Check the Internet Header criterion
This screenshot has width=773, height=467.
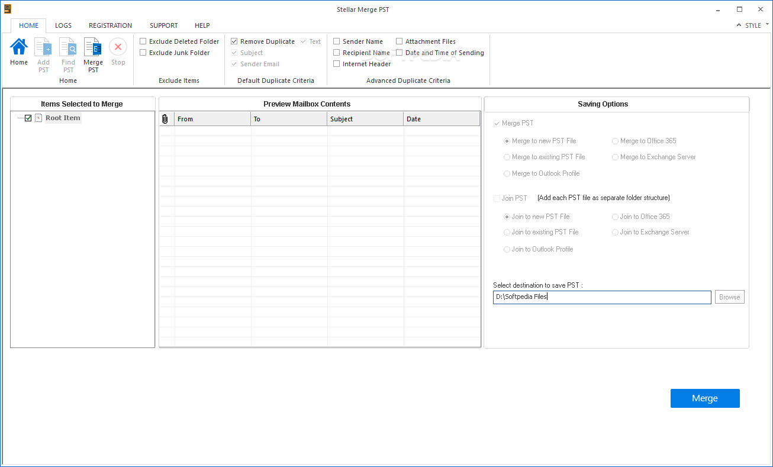337,64
